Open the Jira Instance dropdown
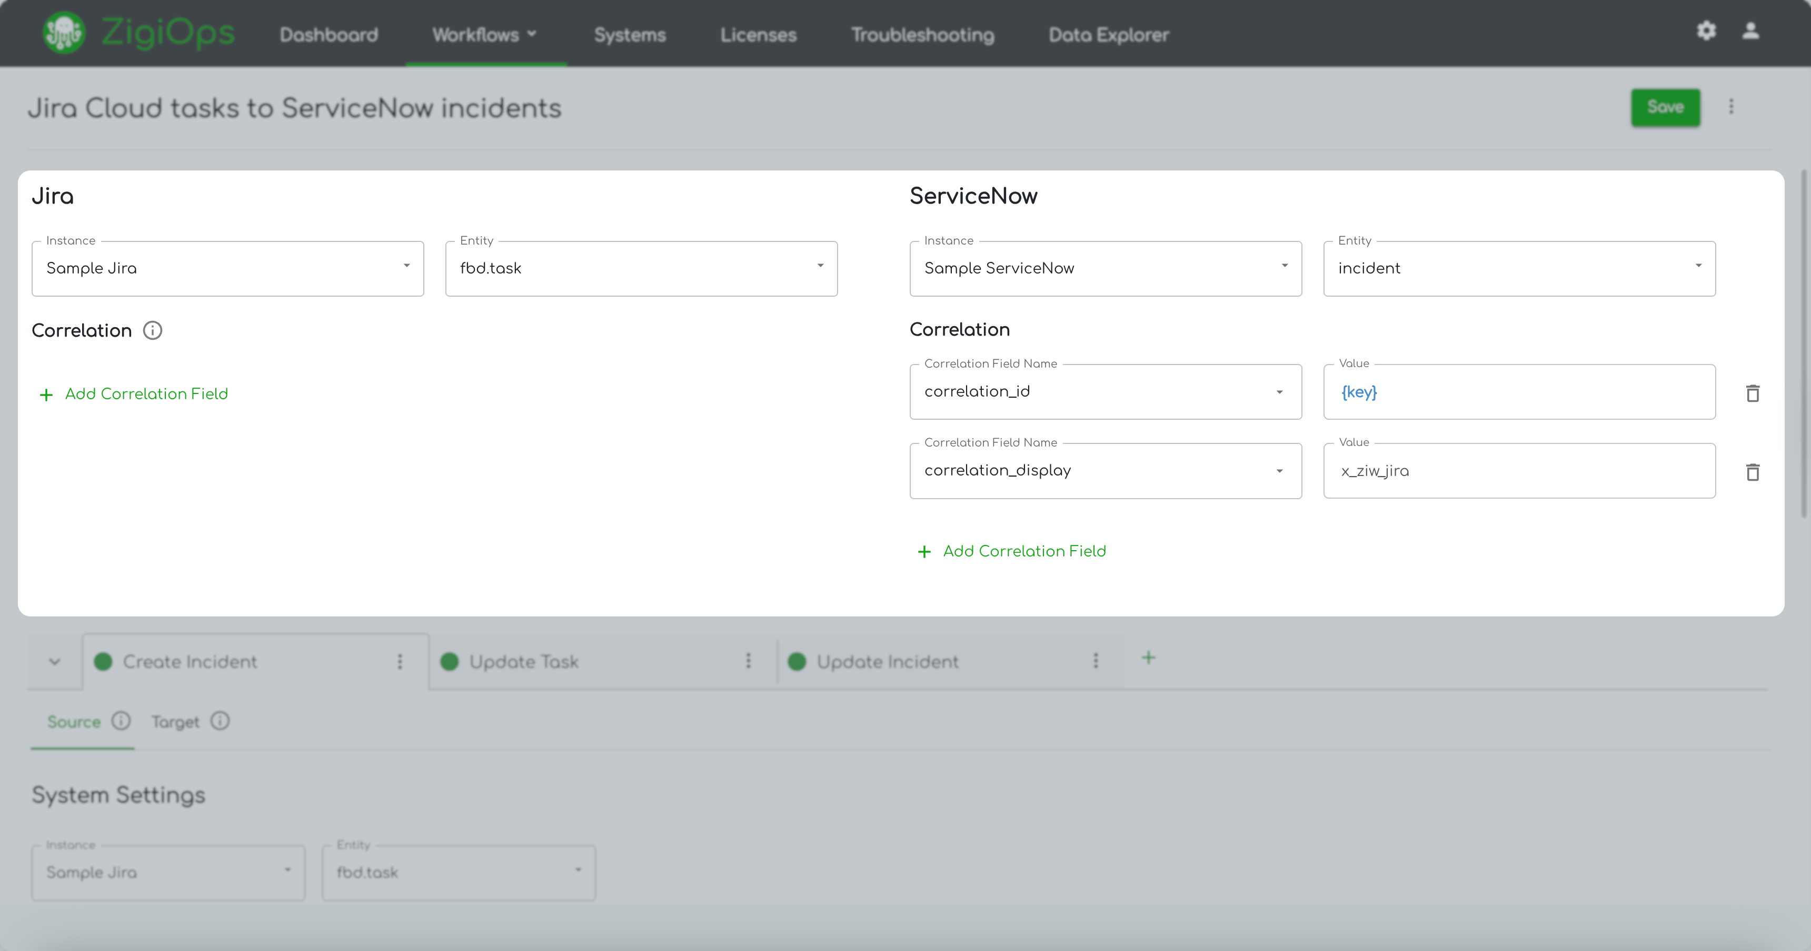The image size is (1811, 951). click(x=227, y=268)
